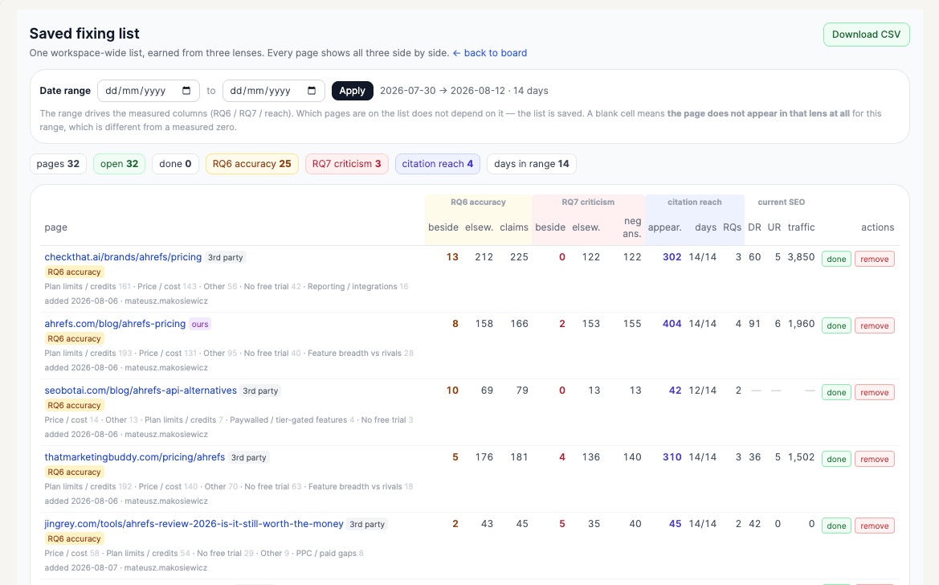This screenshot has height=585, width=939.
Task: Mark seobotai.com row as done
Action: (x=837, y=392)
